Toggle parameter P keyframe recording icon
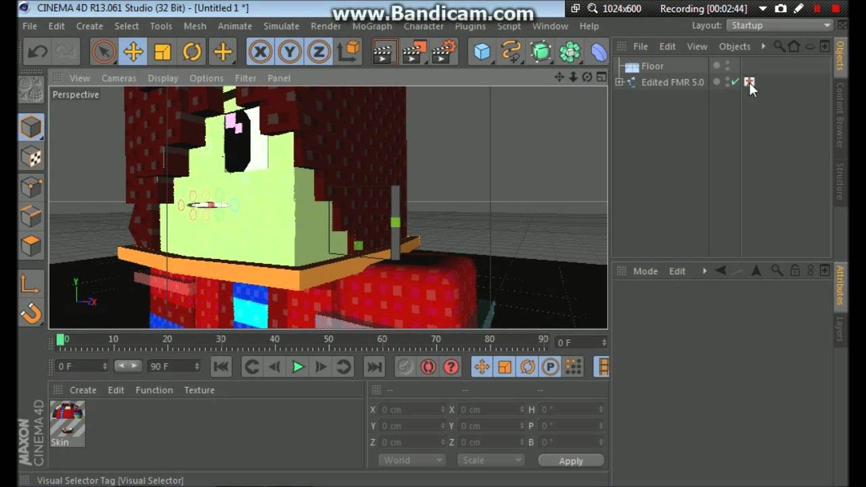 click(x=551, y=367)
